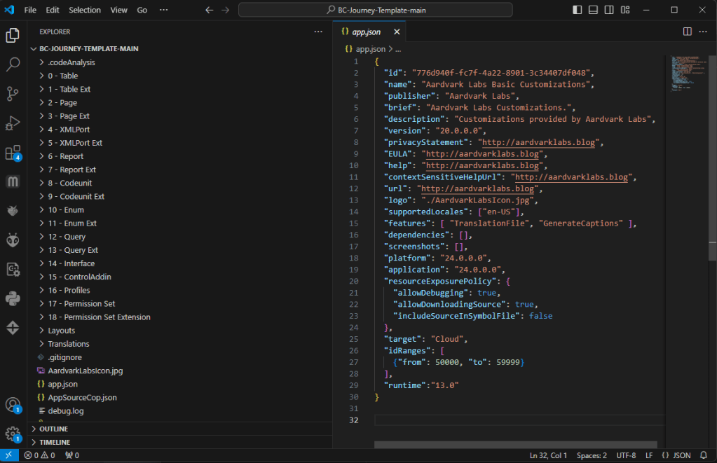
Task: Toggle the Panel layout button
Action: coord(593,11)
